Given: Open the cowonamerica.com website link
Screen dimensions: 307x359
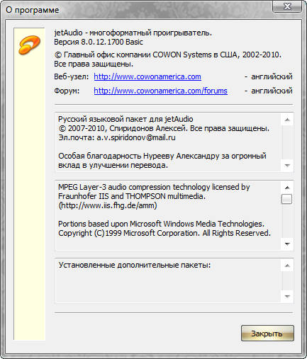Looking at the screenshot, I should pos(147,76).
